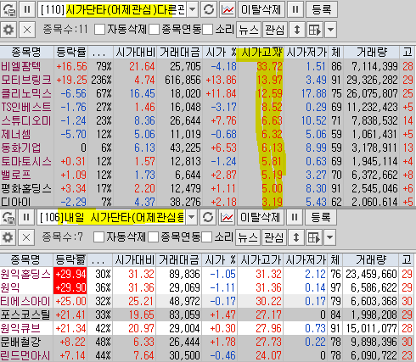Select the 모티브링크 row in top list
The width and height of the screenshot is (416, 362).
coord(208,80)
